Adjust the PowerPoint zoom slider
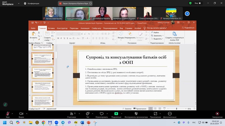 (x=177, y=109)
